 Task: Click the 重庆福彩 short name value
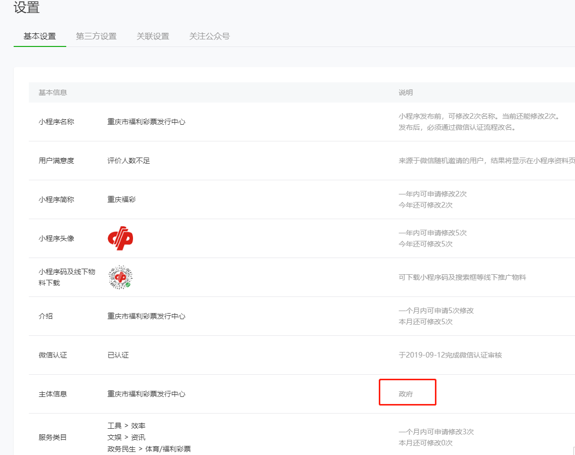[121, 199]
